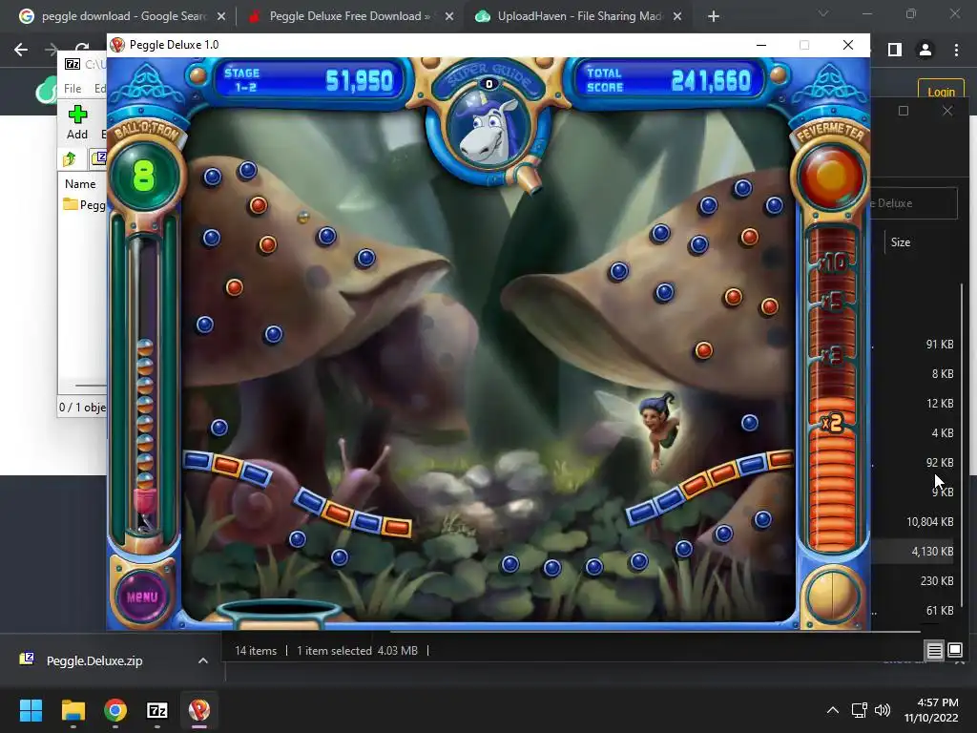This screenshot has width=977, height=733.
Task: Open Google Chrome from the taskbar
Action: pyautogui.click(x=115, y=710)
